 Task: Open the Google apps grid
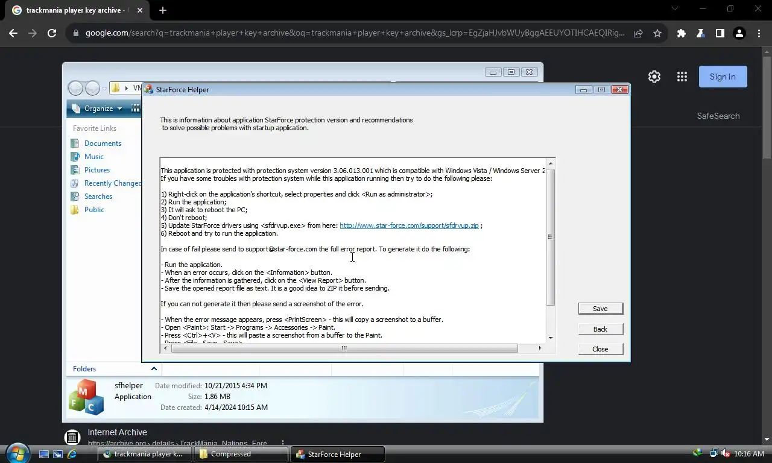(x=682, y=77)
